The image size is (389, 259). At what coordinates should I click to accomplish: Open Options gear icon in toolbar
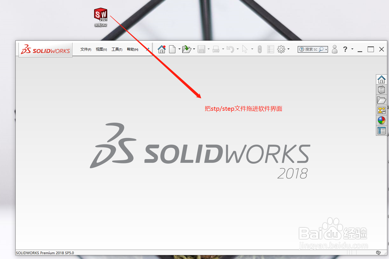[281, 49]
